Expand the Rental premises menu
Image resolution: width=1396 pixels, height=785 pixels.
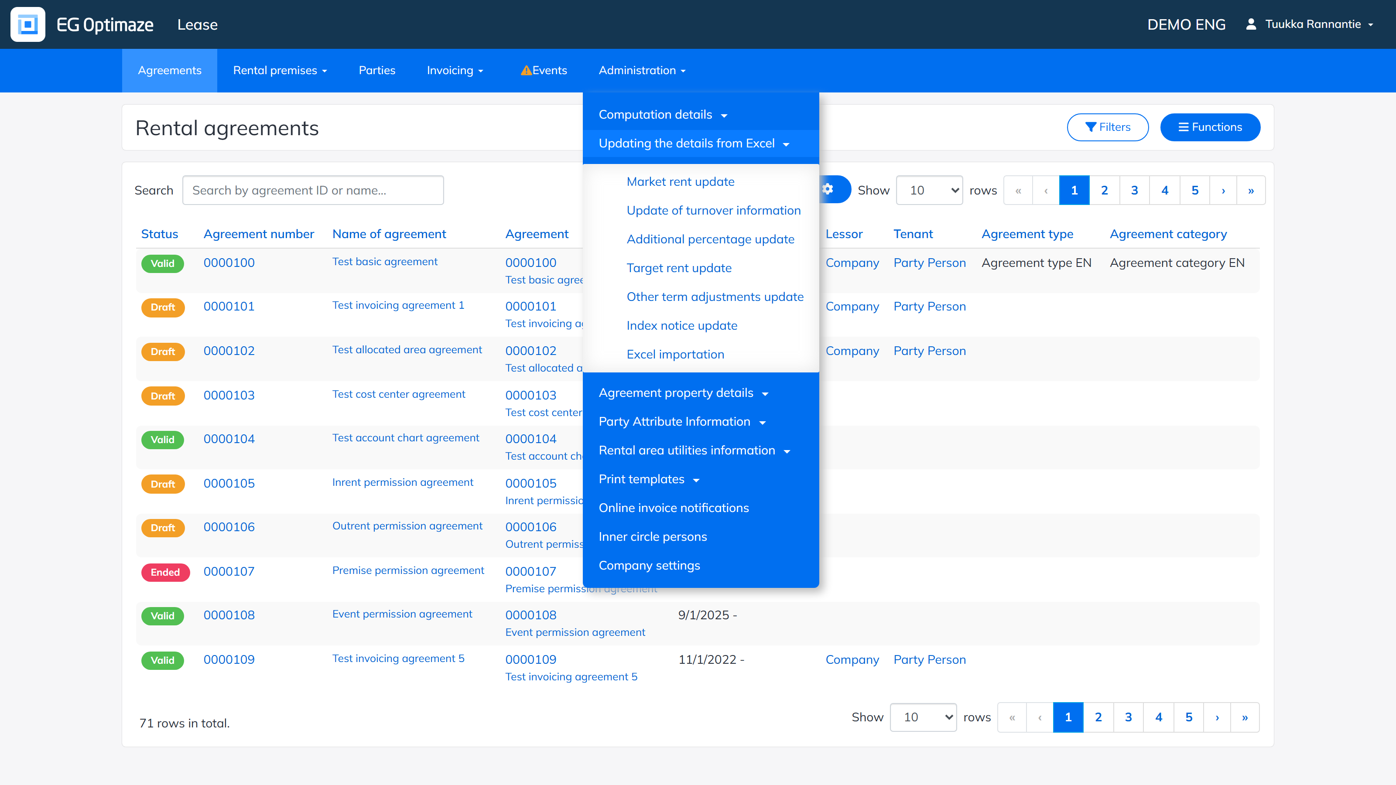click(x=280, y=70)
